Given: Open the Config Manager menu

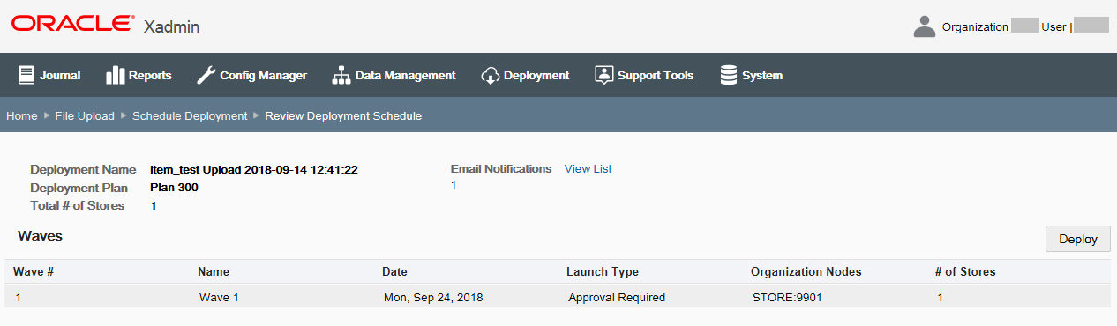Looking at the screenshot, I should 251,75.
